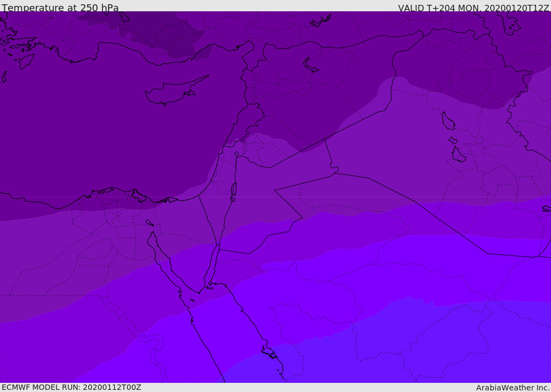Viewport: 551px width, 392px height.
Task: Click the 'VALID T+204 MON. 20200120T12Z' label
Action: pos(474,8)
